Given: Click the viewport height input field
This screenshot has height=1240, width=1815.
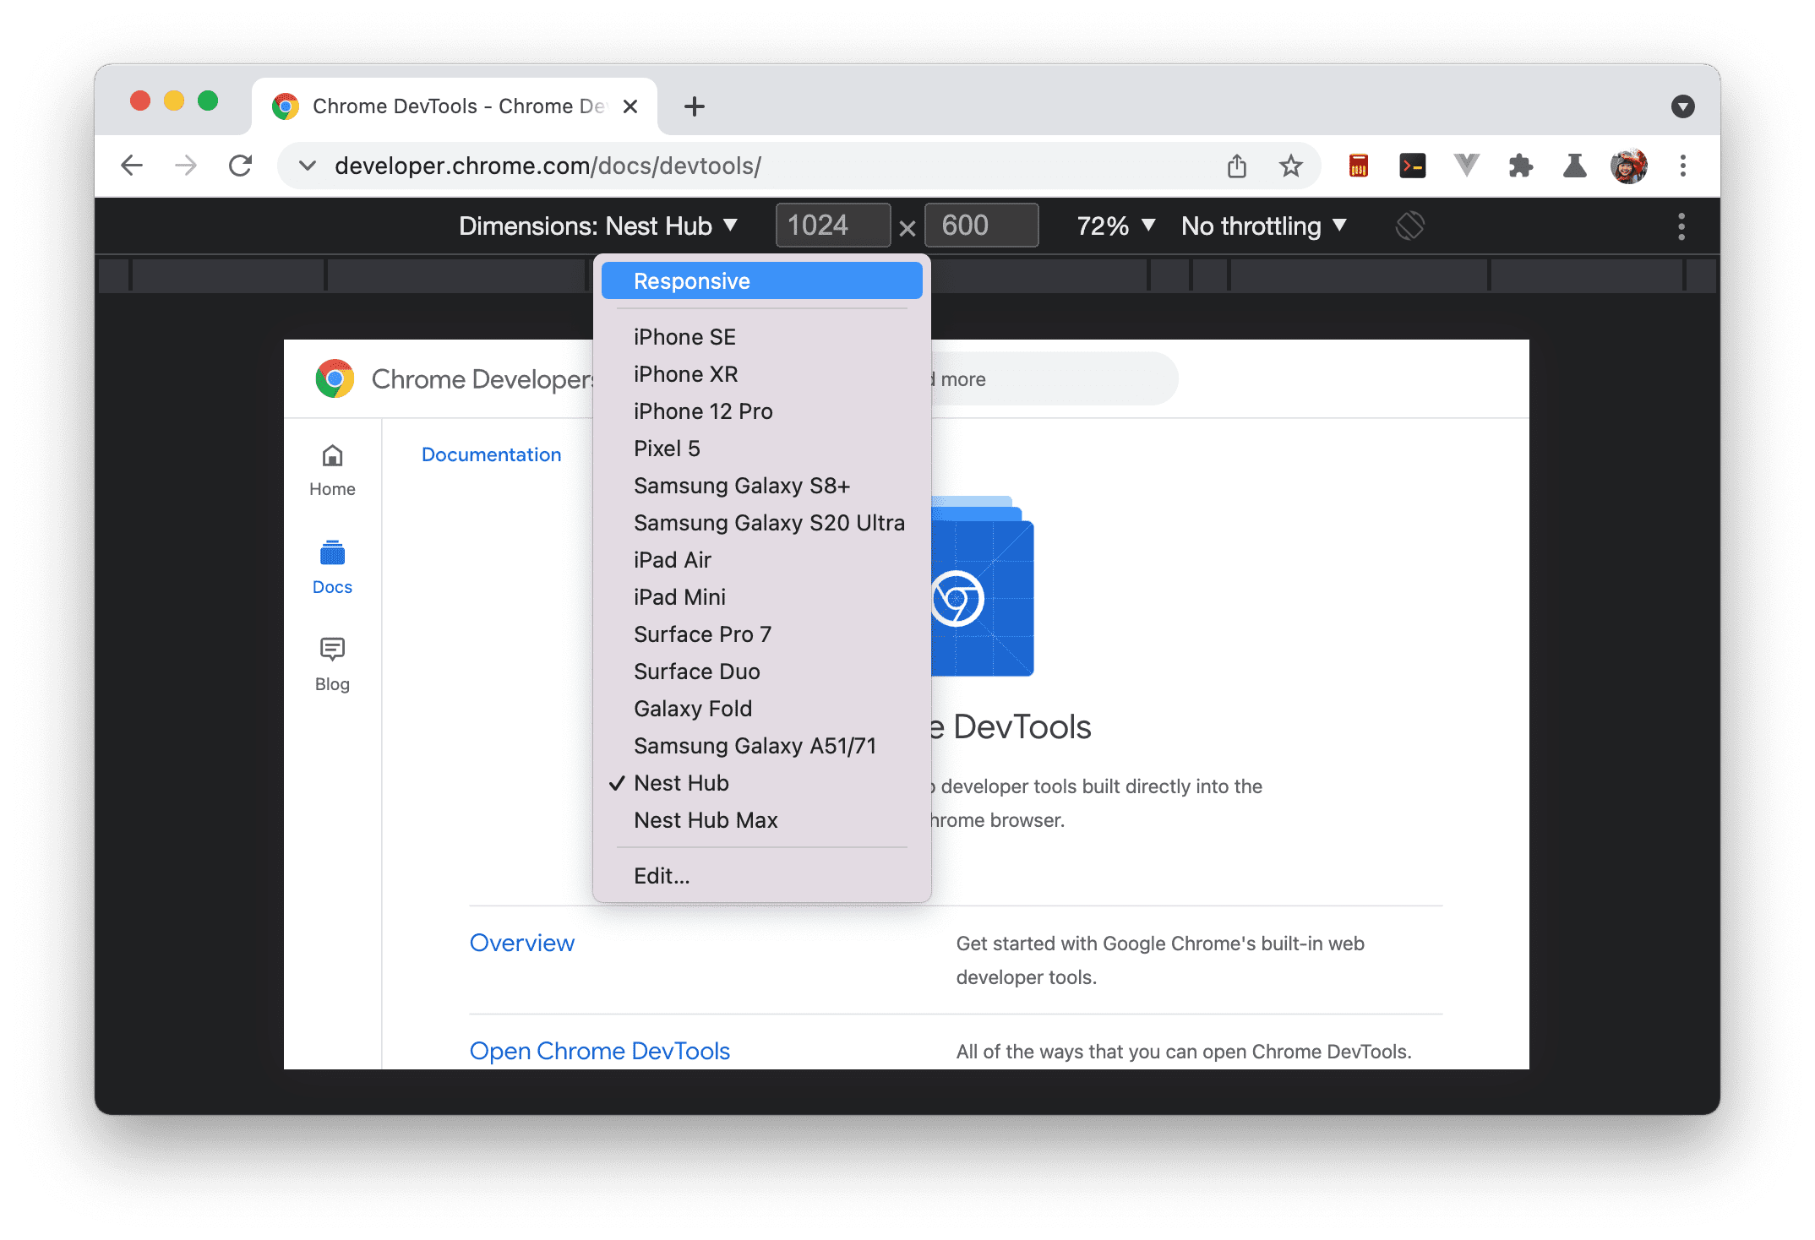Looking at the screenshot, I should 982,226.
